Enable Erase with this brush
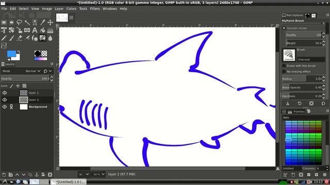 click(x=284, y=66)
